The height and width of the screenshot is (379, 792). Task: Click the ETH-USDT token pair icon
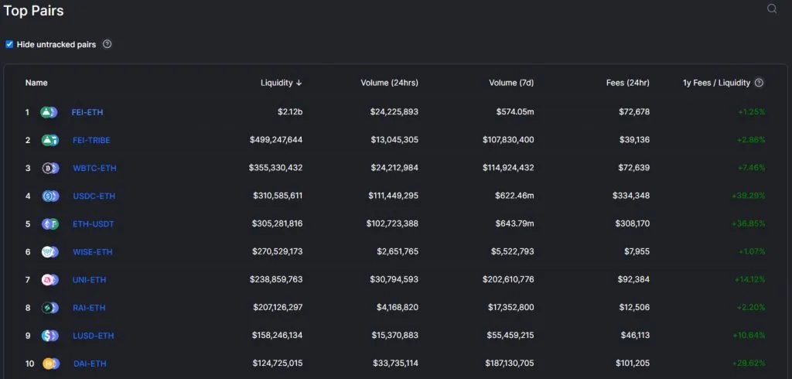click(50, 224)
